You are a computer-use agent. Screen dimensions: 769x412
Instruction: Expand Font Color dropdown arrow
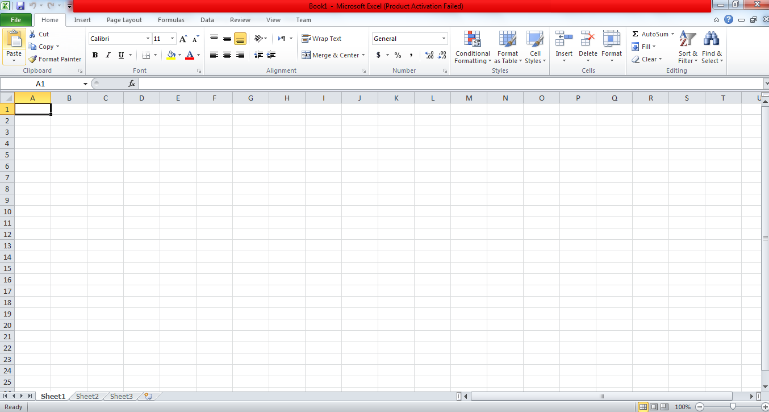pyautogui.click(x=198, y=55)
